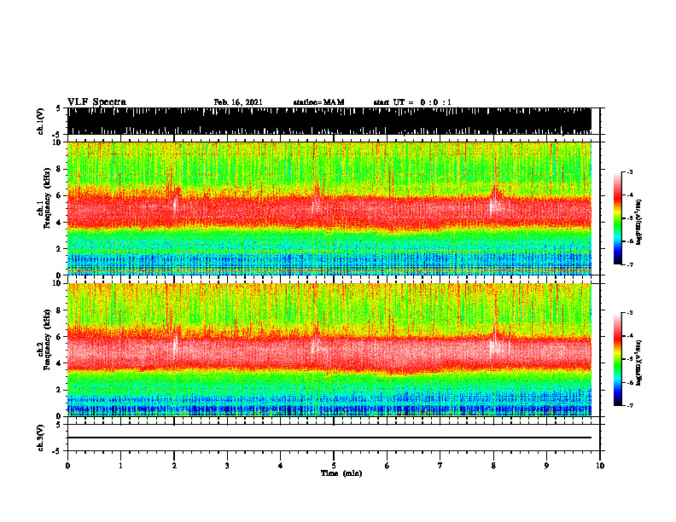Click the "6" kHz tick on ch.1 frequency axis
This screenshot has height=522, width=676.
59,196
